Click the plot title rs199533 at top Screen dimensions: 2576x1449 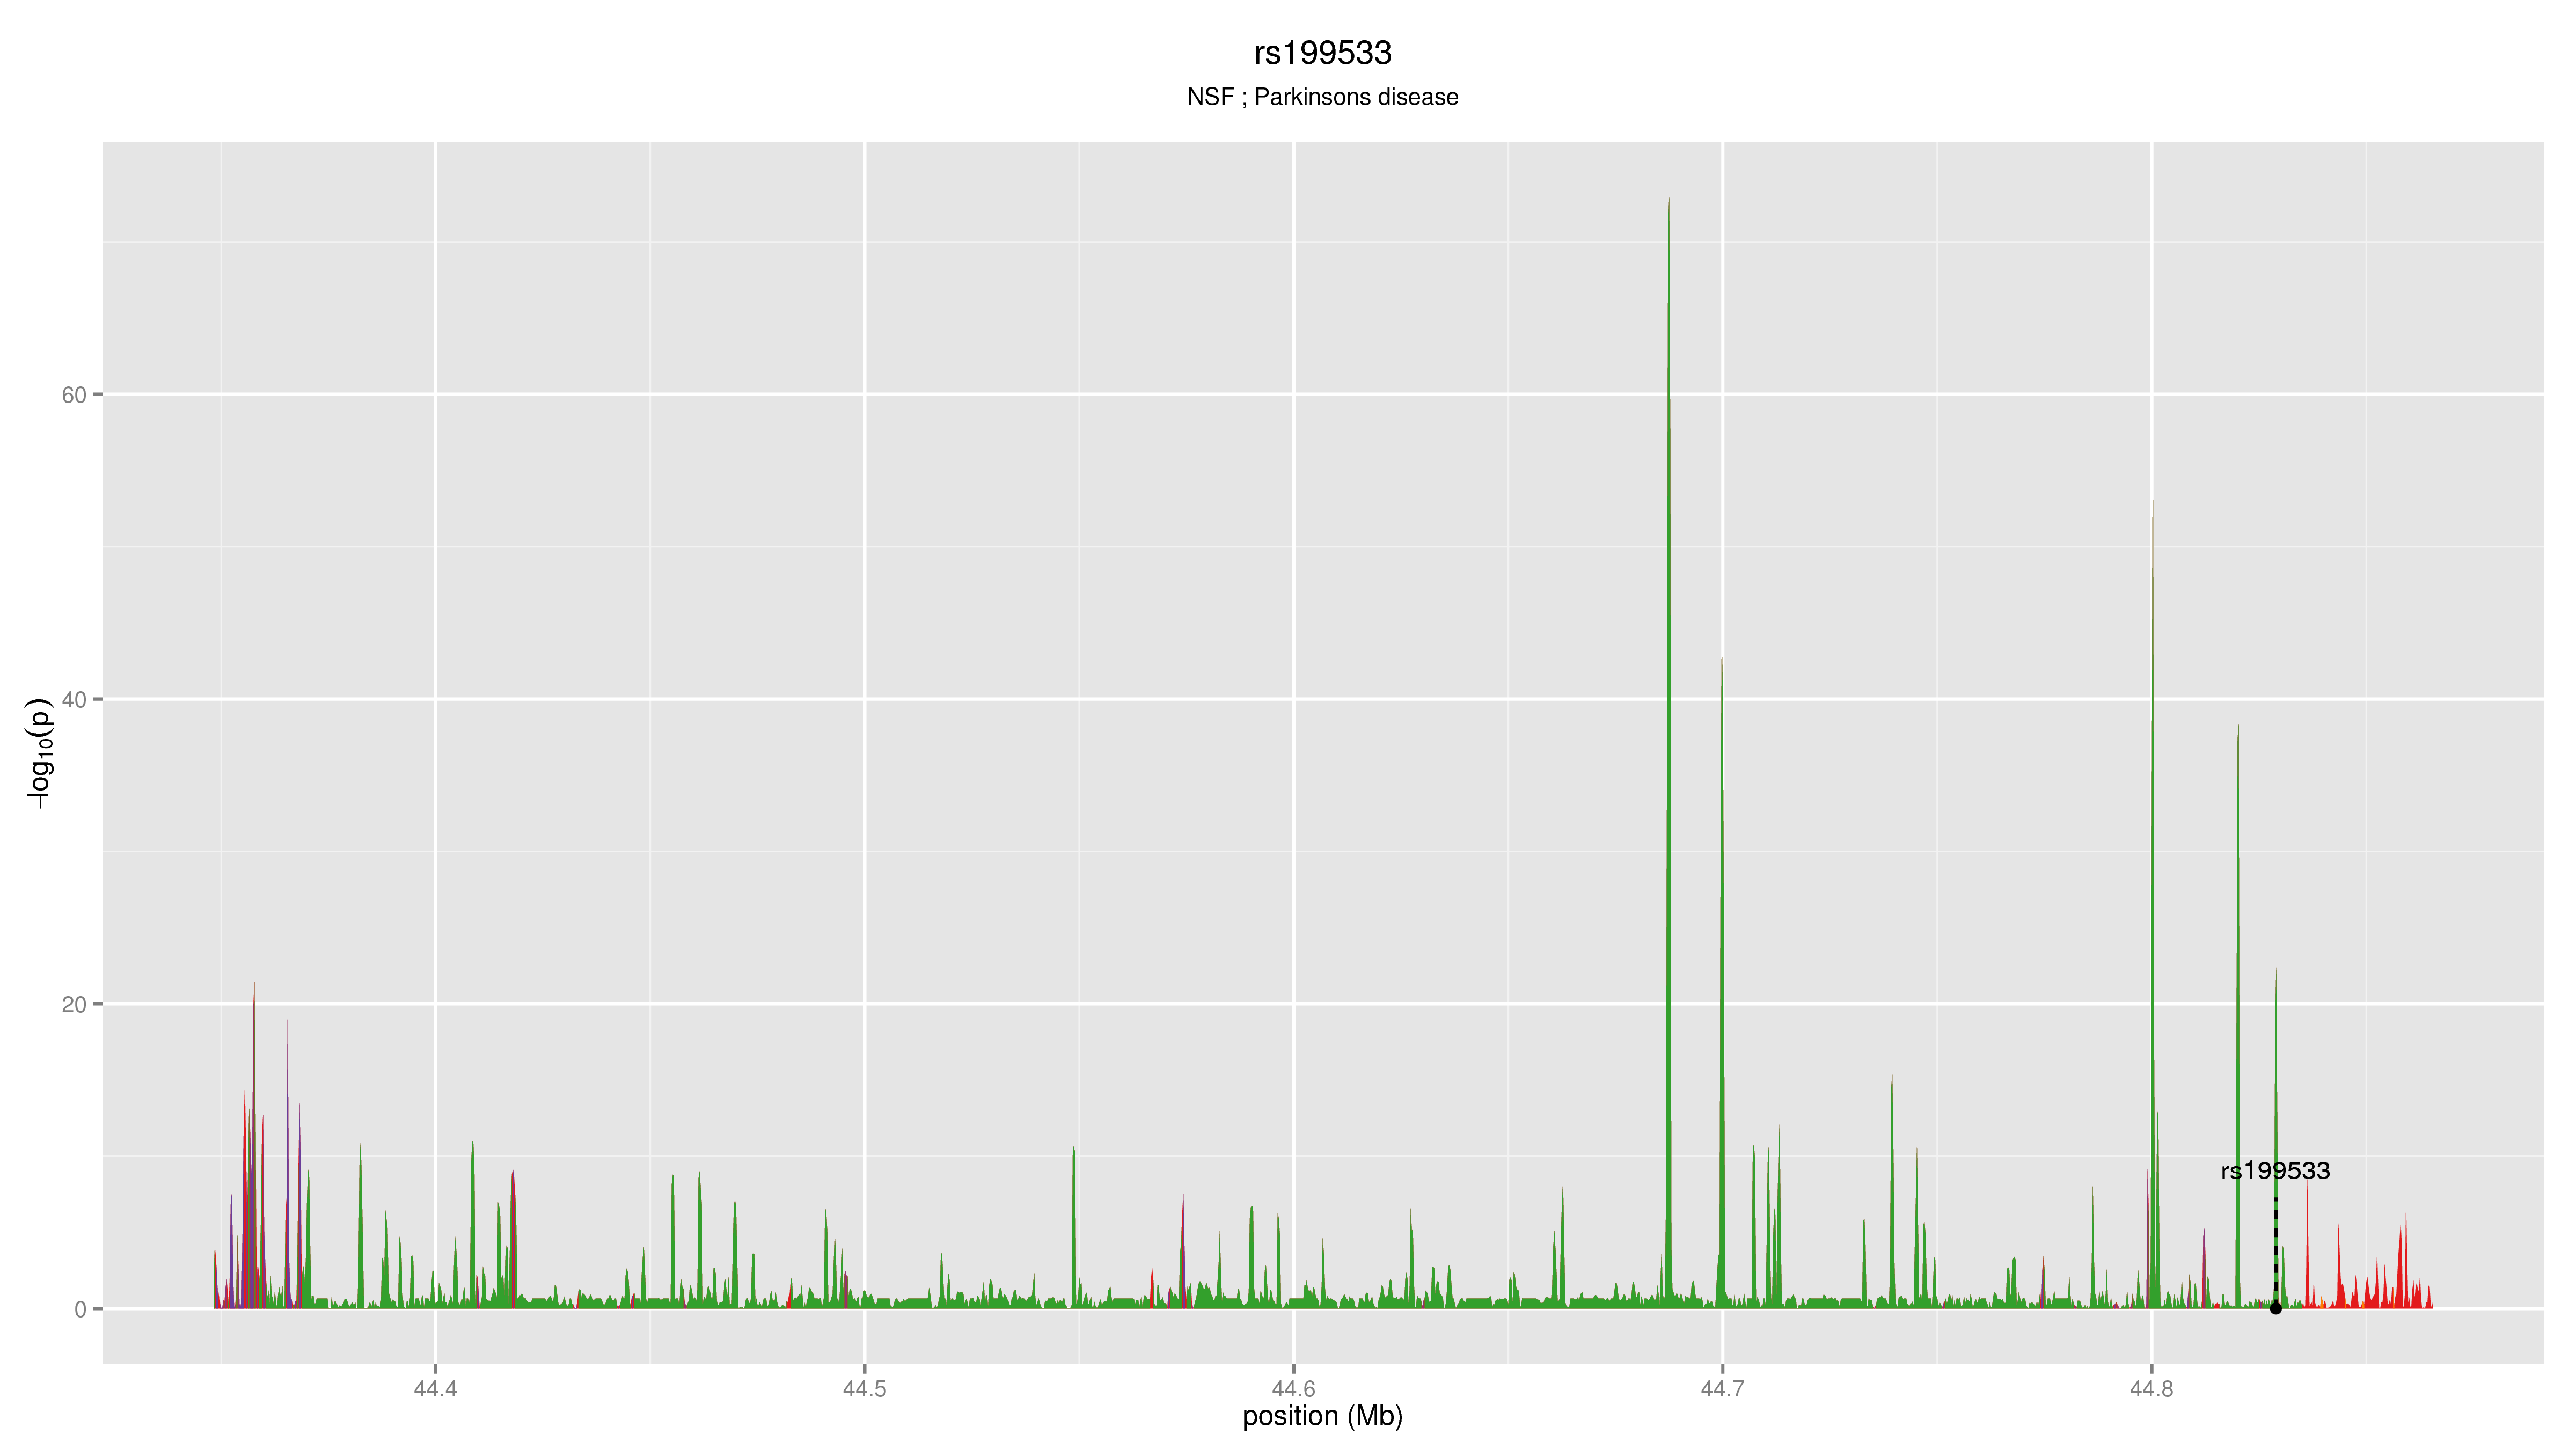pyautogui.click(x=1322, y=53)
